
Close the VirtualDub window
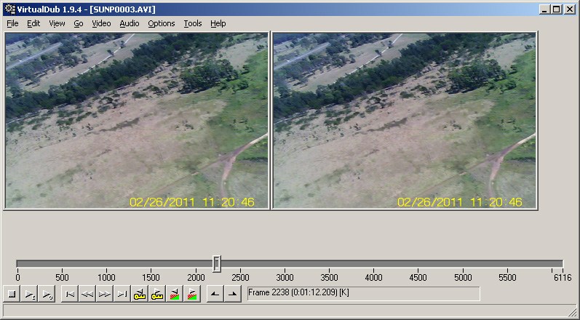[x=570, y=9]
